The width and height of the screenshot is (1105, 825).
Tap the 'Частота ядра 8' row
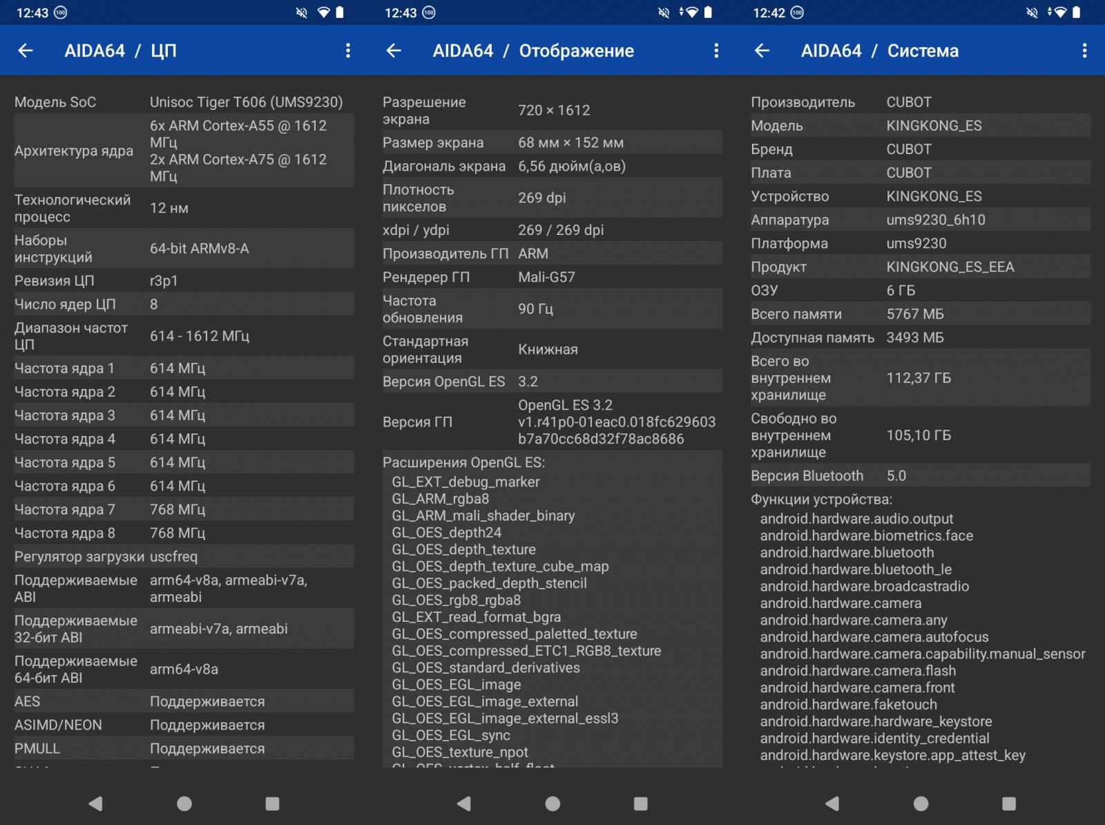click(184, 533)
